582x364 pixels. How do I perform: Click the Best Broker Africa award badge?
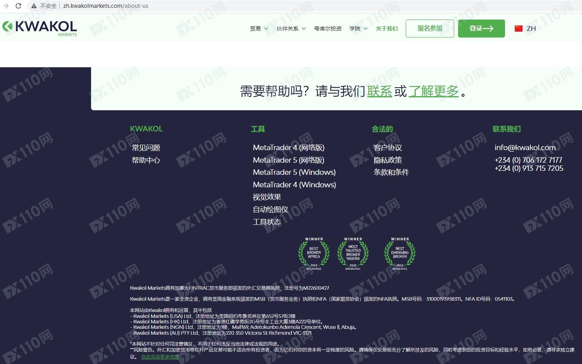314,254
